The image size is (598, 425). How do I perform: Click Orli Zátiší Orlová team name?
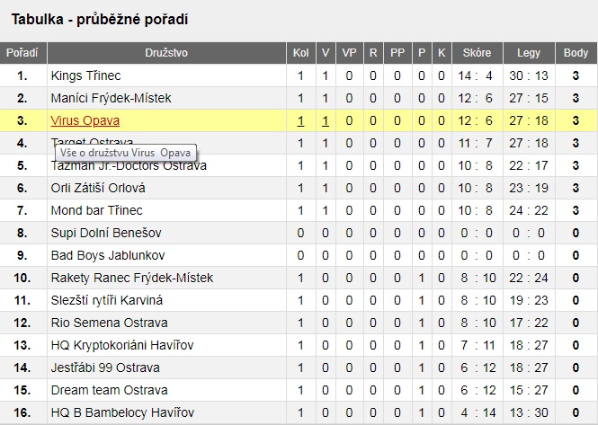click(x=98, y=189)
